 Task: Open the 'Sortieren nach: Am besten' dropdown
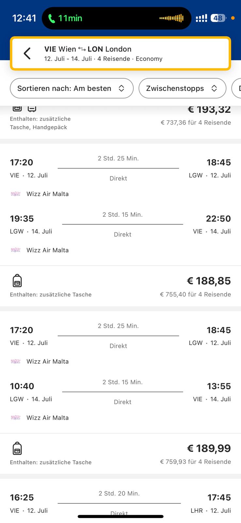click(x=72, y=88)
